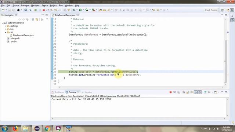Switch to the Debug perspective icon
This screenshot has height=132, width=235.
[x=232, y=10]
